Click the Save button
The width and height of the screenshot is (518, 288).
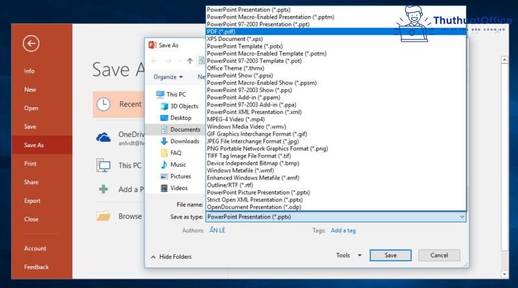coord(390,256)
